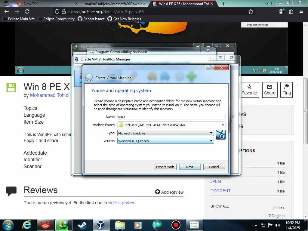This screenshot has height=231, width=308.
Task: Open the teal globe taskbar icon
Action: [x=157, y=225]
